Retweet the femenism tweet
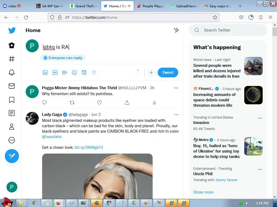This screenshot has height=207, width=277. [72, 102]
